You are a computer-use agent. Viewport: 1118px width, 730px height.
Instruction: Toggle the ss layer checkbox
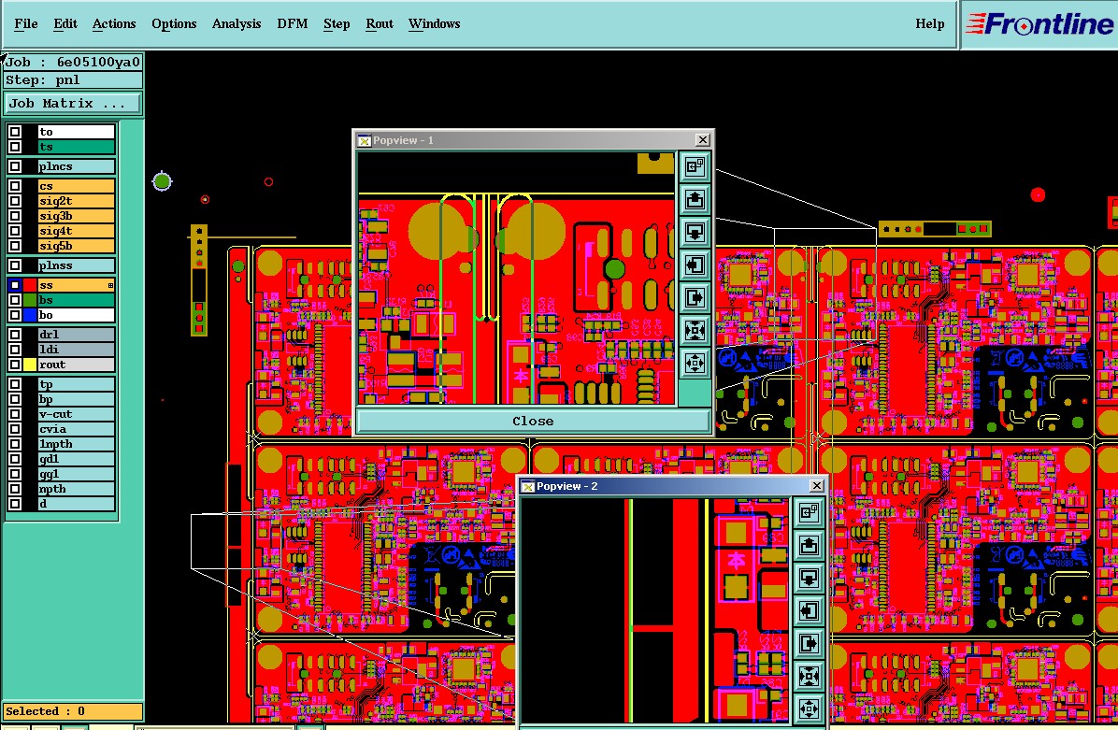15,285
